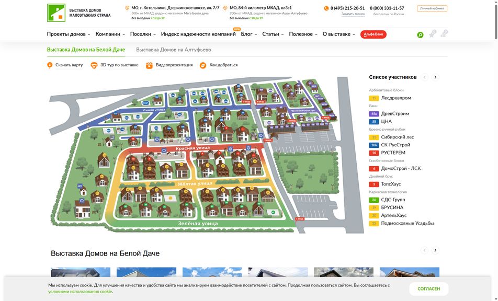Click phone number 8 (800) 333-11-57
Screen dimensions: 498x301
coord(387,8)
